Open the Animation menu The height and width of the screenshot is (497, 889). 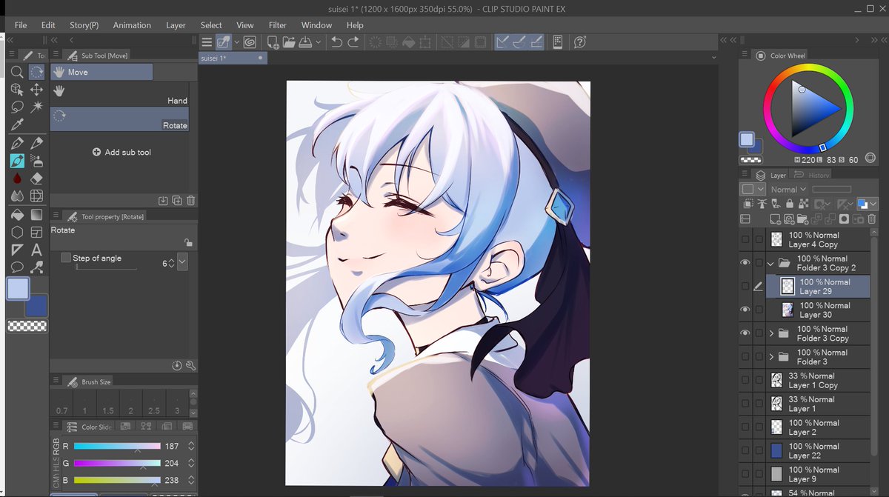[x=132, y=25]
